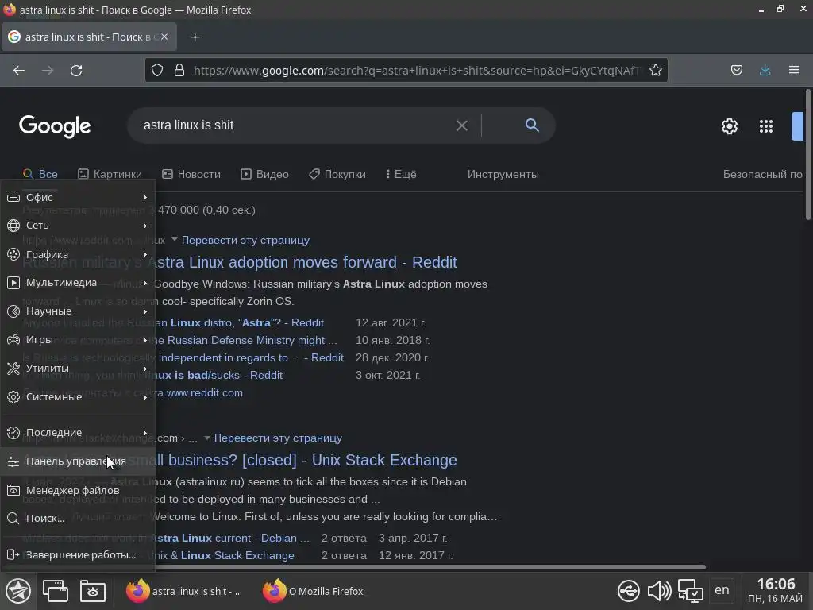This screenshot has width=813, height=610.
Task: Expand the Сеть submenu
Action: tap(78, 225)
